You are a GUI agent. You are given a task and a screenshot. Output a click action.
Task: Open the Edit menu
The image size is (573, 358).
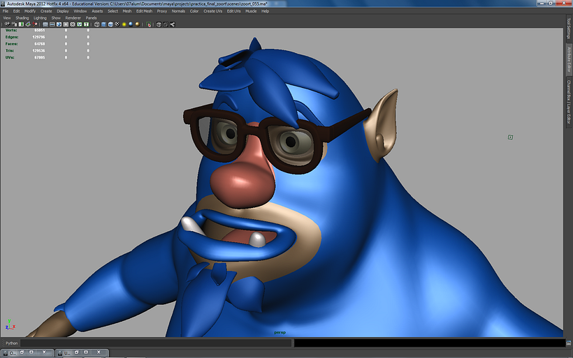pyautogui.click(x=17, y=11)
